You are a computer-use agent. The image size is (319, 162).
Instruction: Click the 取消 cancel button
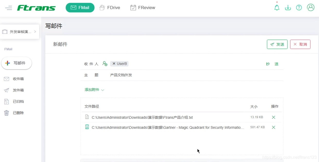click(x=300, y=44)
